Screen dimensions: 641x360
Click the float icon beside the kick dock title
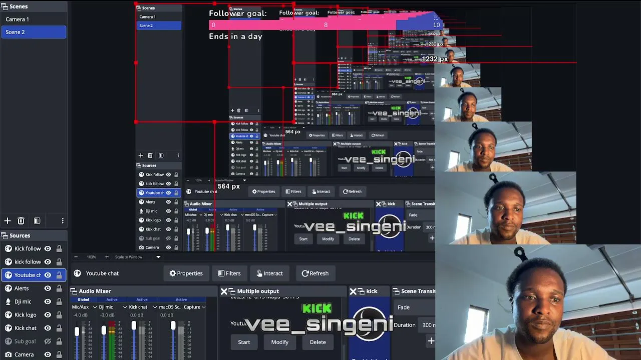[x=361, y=291]
